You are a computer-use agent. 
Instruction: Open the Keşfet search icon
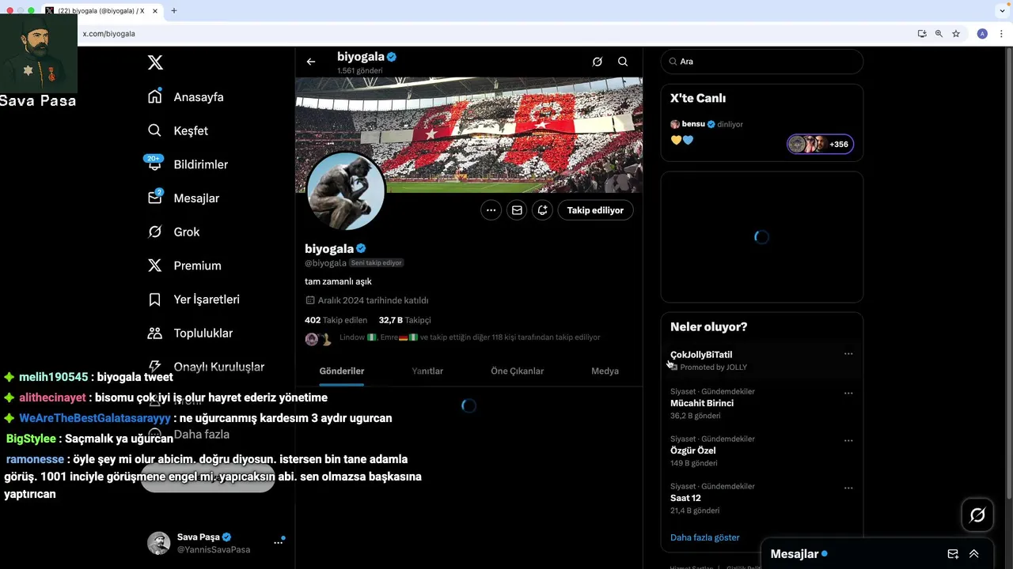[155, 130]
